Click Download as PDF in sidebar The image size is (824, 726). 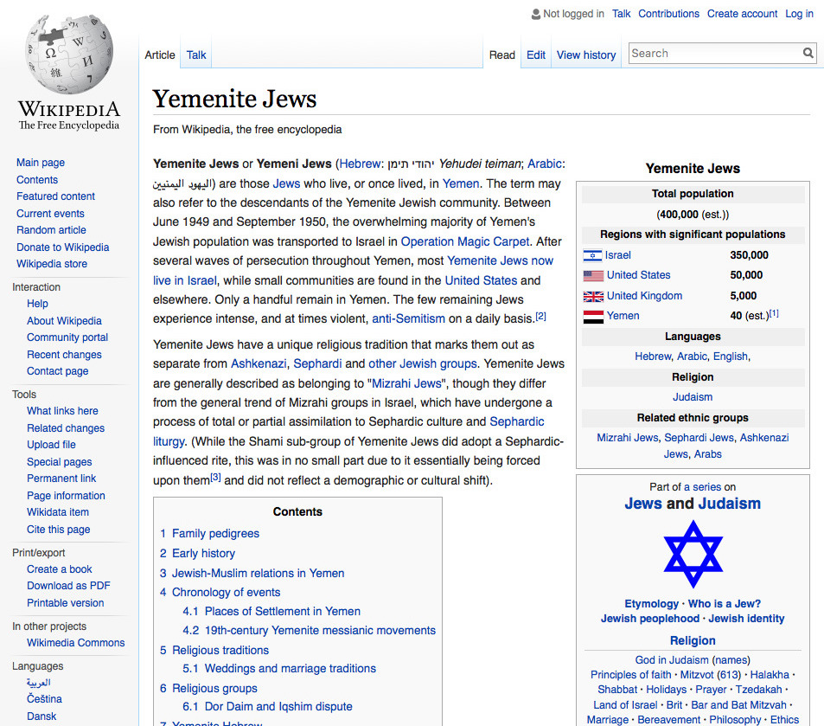click(x=68, y=586)
